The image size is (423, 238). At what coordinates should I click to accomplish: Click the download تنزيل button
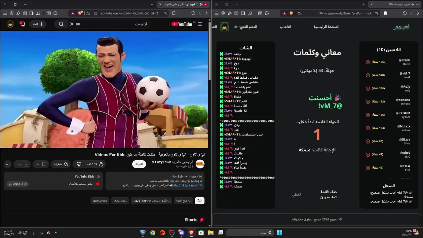click(x=23, y=164)
